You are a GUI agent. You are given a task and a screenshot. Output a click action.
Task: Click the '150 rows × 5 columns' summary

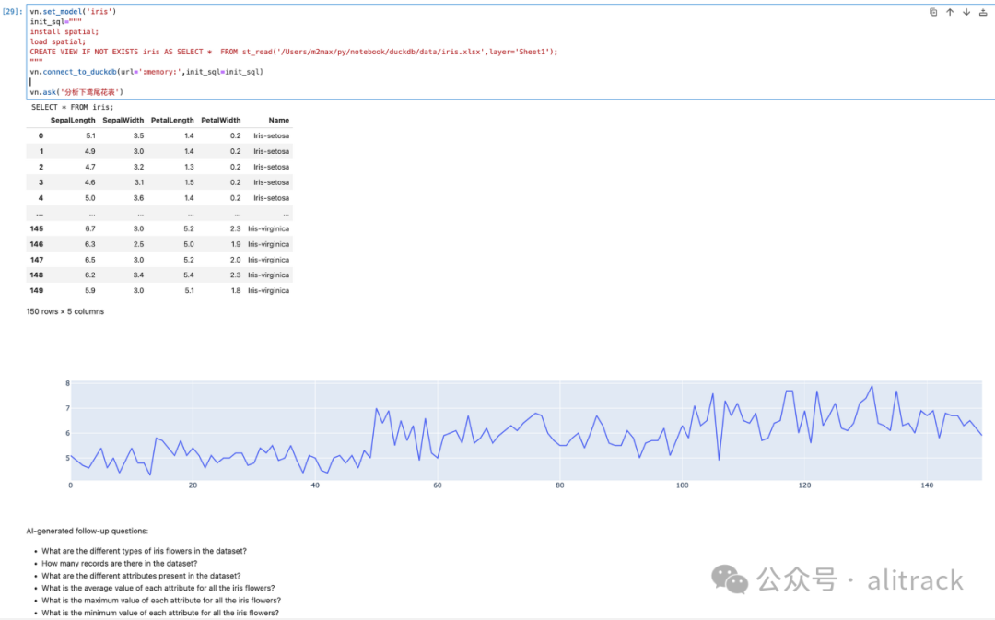(x=64, y=311)
